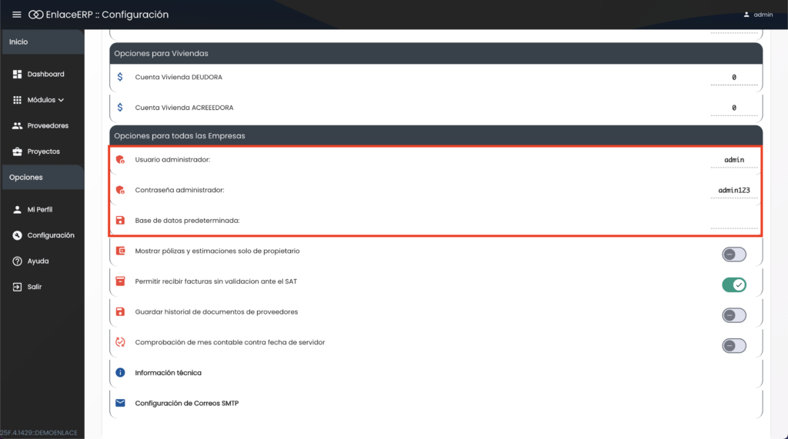The image size is (788, 439).
Task: Select the Opciones sidebar section
Action: (x=42, y=178)
